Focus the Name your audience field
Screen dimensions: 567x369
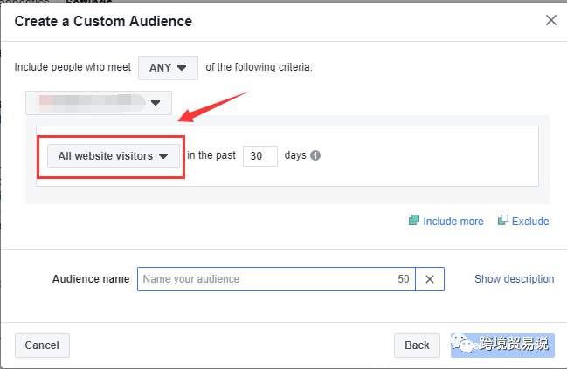click(262, 279)
